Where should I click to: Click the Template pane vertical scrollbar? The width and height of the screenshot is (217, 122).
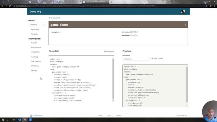coord(113,79)
